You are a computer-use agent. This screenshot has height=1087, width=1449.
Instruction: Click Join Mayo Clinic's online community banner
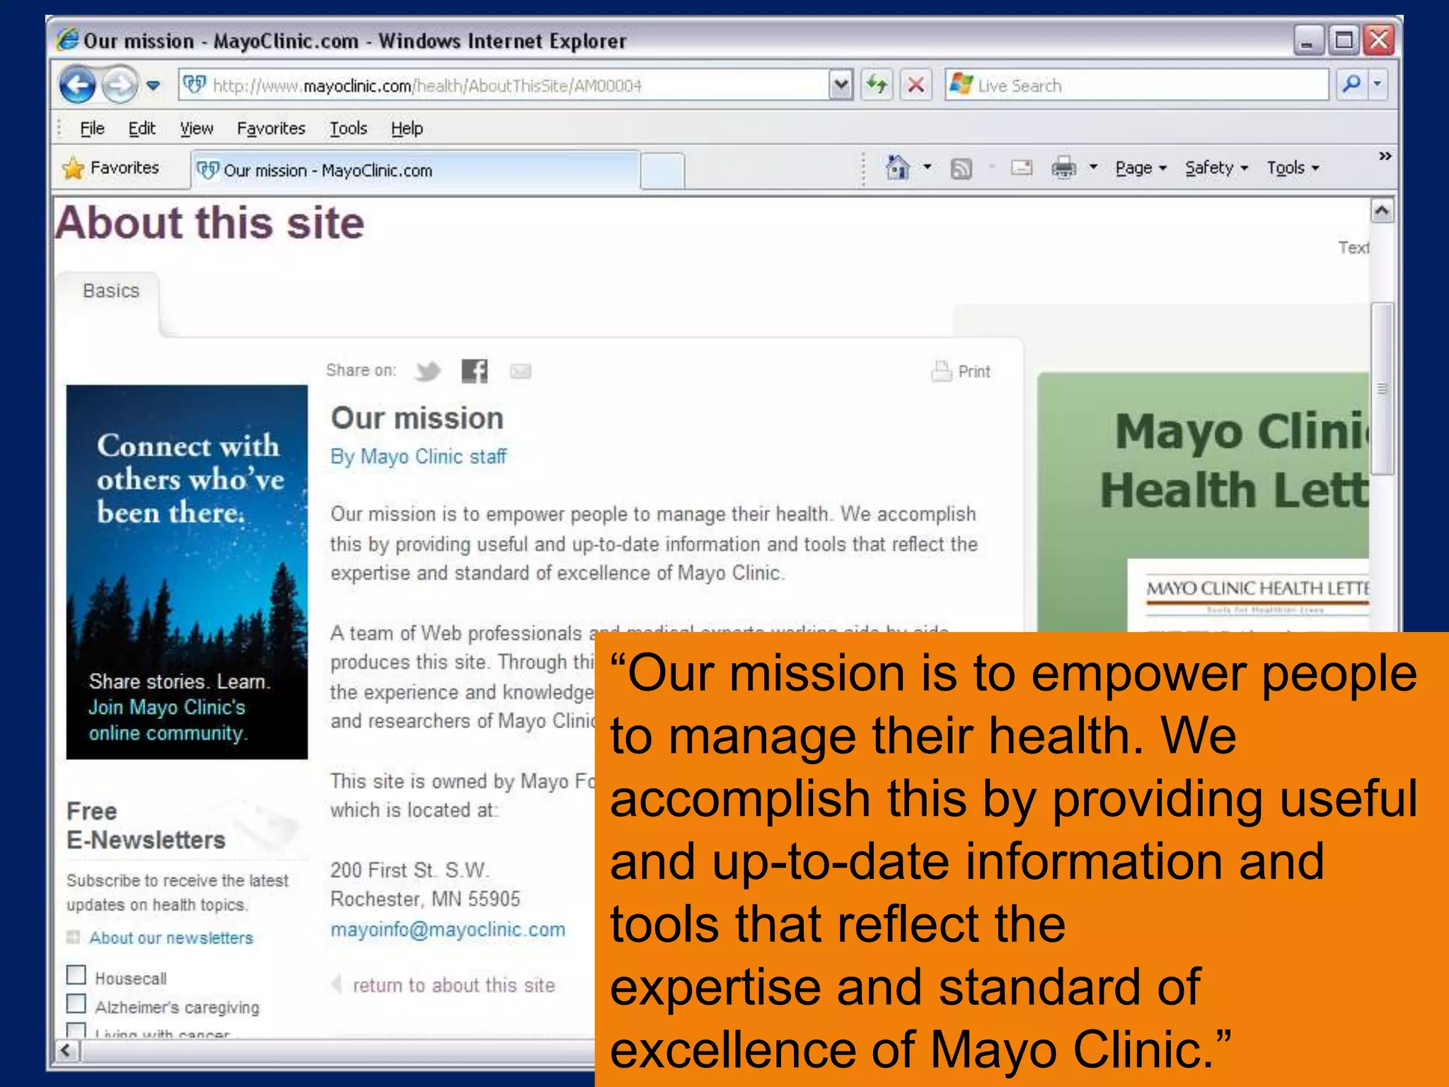point(187,572)
